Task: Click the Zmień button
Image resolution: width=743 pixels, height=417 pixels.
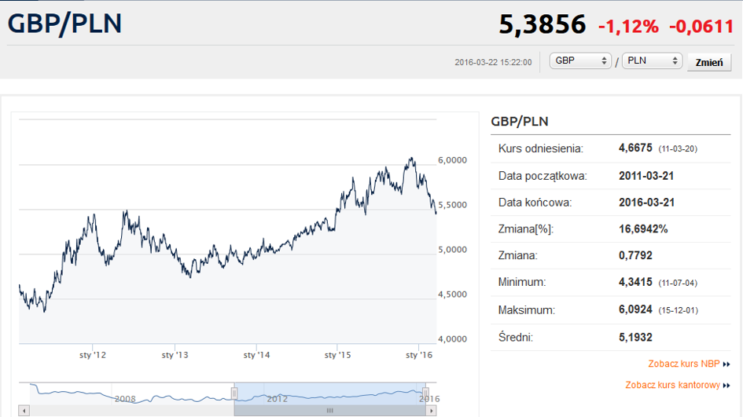Action: 709,62
